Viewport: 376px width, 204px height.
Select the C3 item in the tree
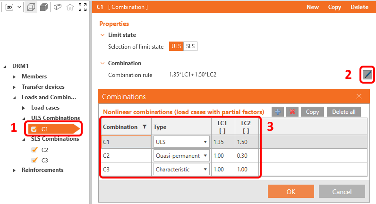(x=44, y=160)
